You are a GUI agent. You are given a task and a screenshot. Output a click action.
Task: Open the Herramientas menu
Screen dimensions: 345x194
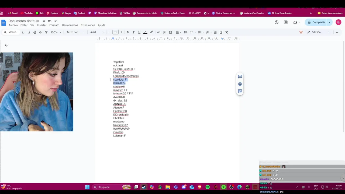[x=70, y=25]
